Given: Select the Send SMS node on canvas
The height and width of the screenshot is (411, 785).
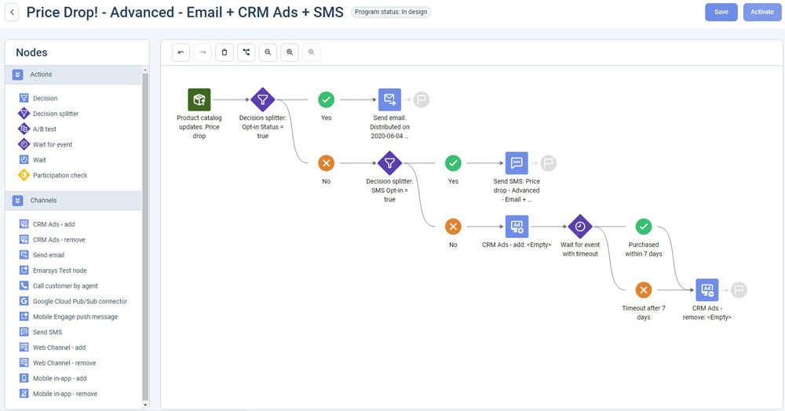Looking at the screenshot, I should pyautogui.click(x=517, y=163).
